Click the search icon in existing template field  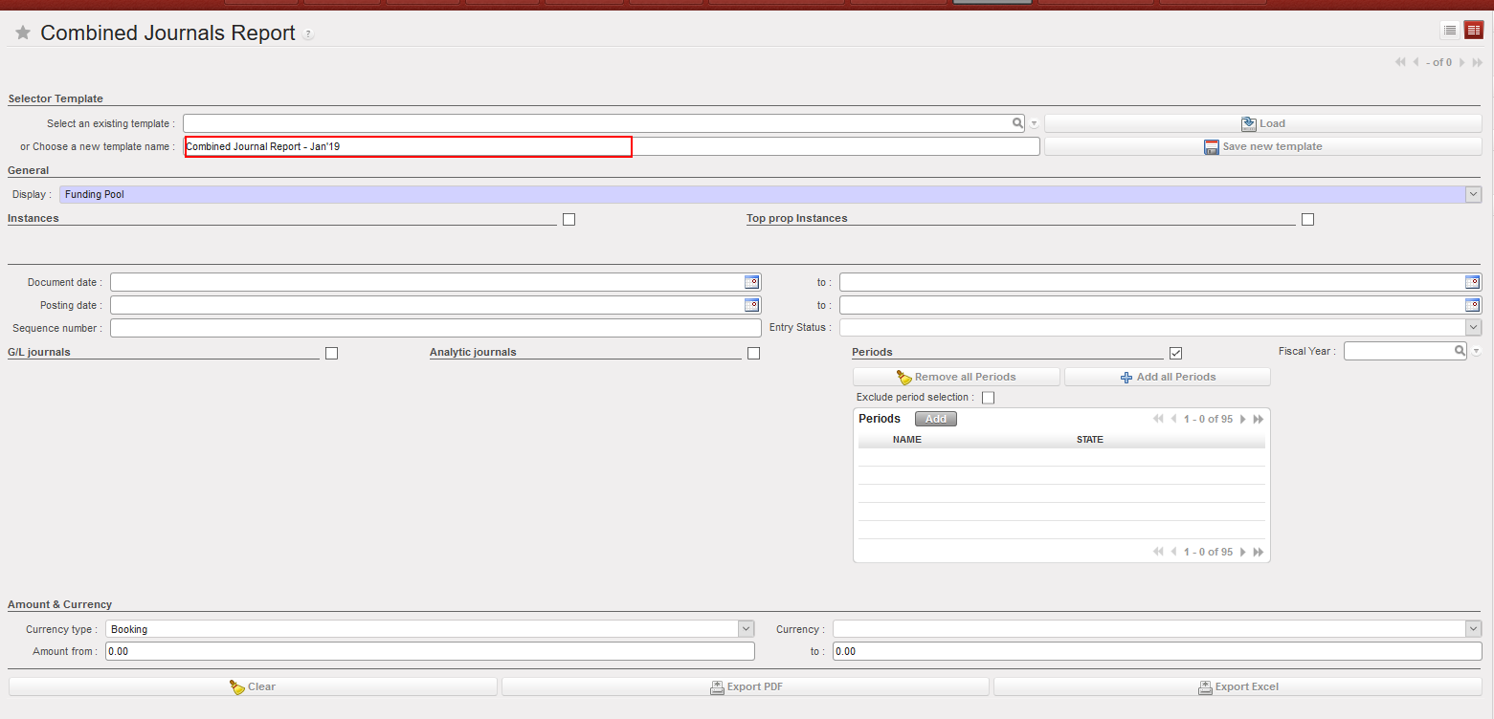pos(1017,123)
